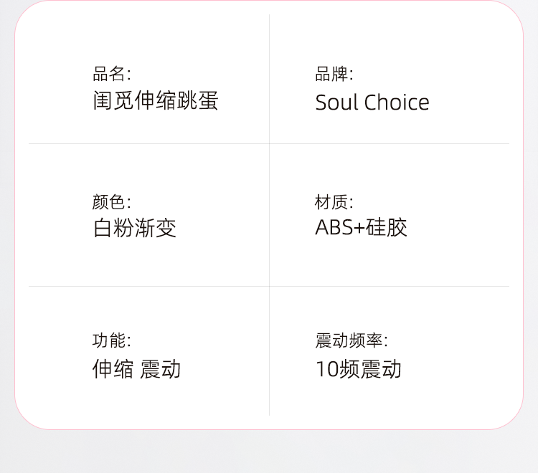Image resolution: width=538 pixels, height=473 pixels.
Task: Select the value 10频震动
Action: click(358, 369)
